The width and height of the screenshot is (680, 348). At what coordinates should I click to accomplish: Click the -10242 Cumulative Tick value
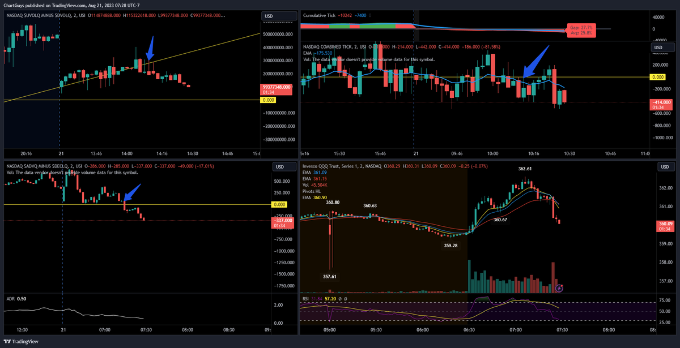(x=346, y=15)
